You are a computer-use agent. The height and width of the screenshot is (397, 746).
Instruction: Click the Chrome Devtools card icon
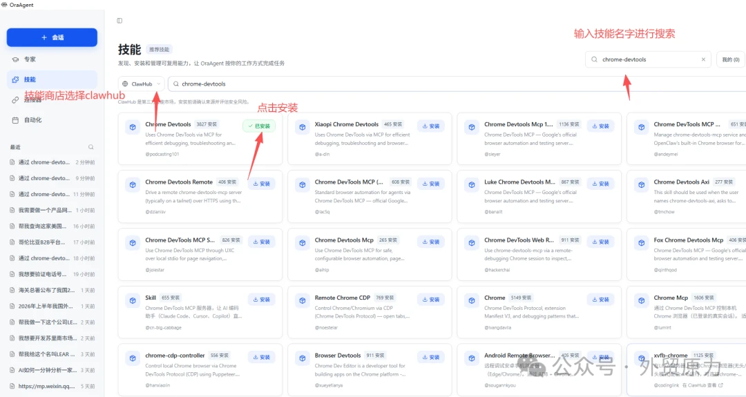(133, 127)
